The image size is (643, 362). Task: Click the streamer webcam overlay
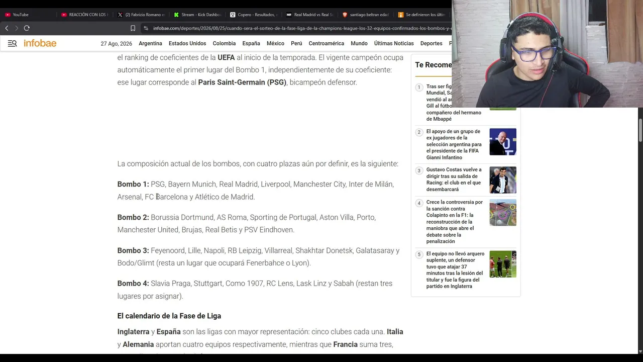click(x=548, y=53)
